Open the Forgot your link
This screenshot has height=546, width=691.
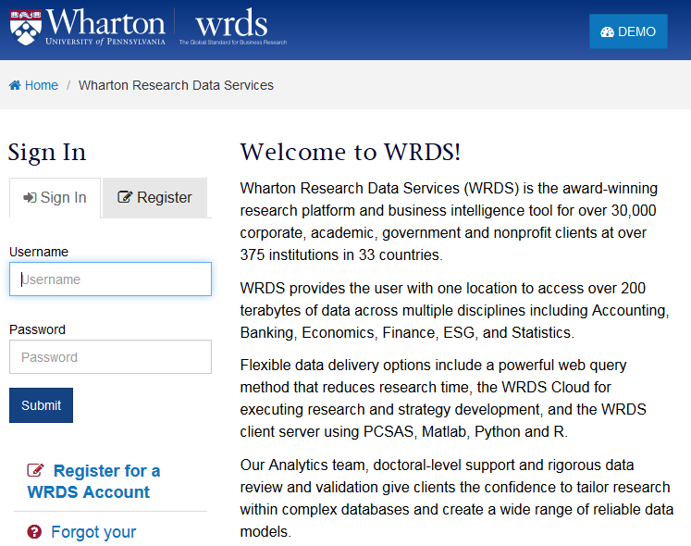click(93, 532)
